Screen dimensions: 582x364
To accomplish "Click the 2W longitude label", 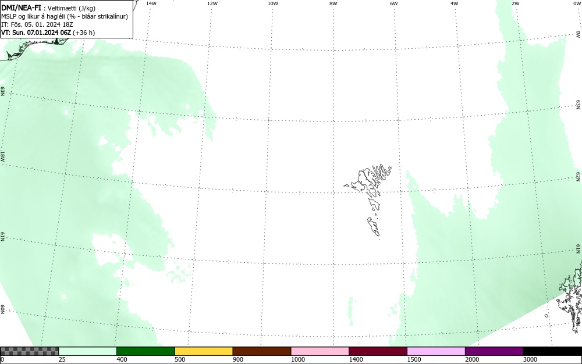I will pos(515,3).
